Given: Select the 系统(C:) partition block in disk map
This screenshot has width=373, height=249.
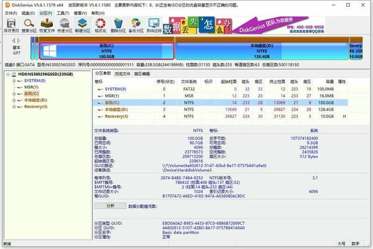Looking at the screenshot, I should click(x=106, y=51).
